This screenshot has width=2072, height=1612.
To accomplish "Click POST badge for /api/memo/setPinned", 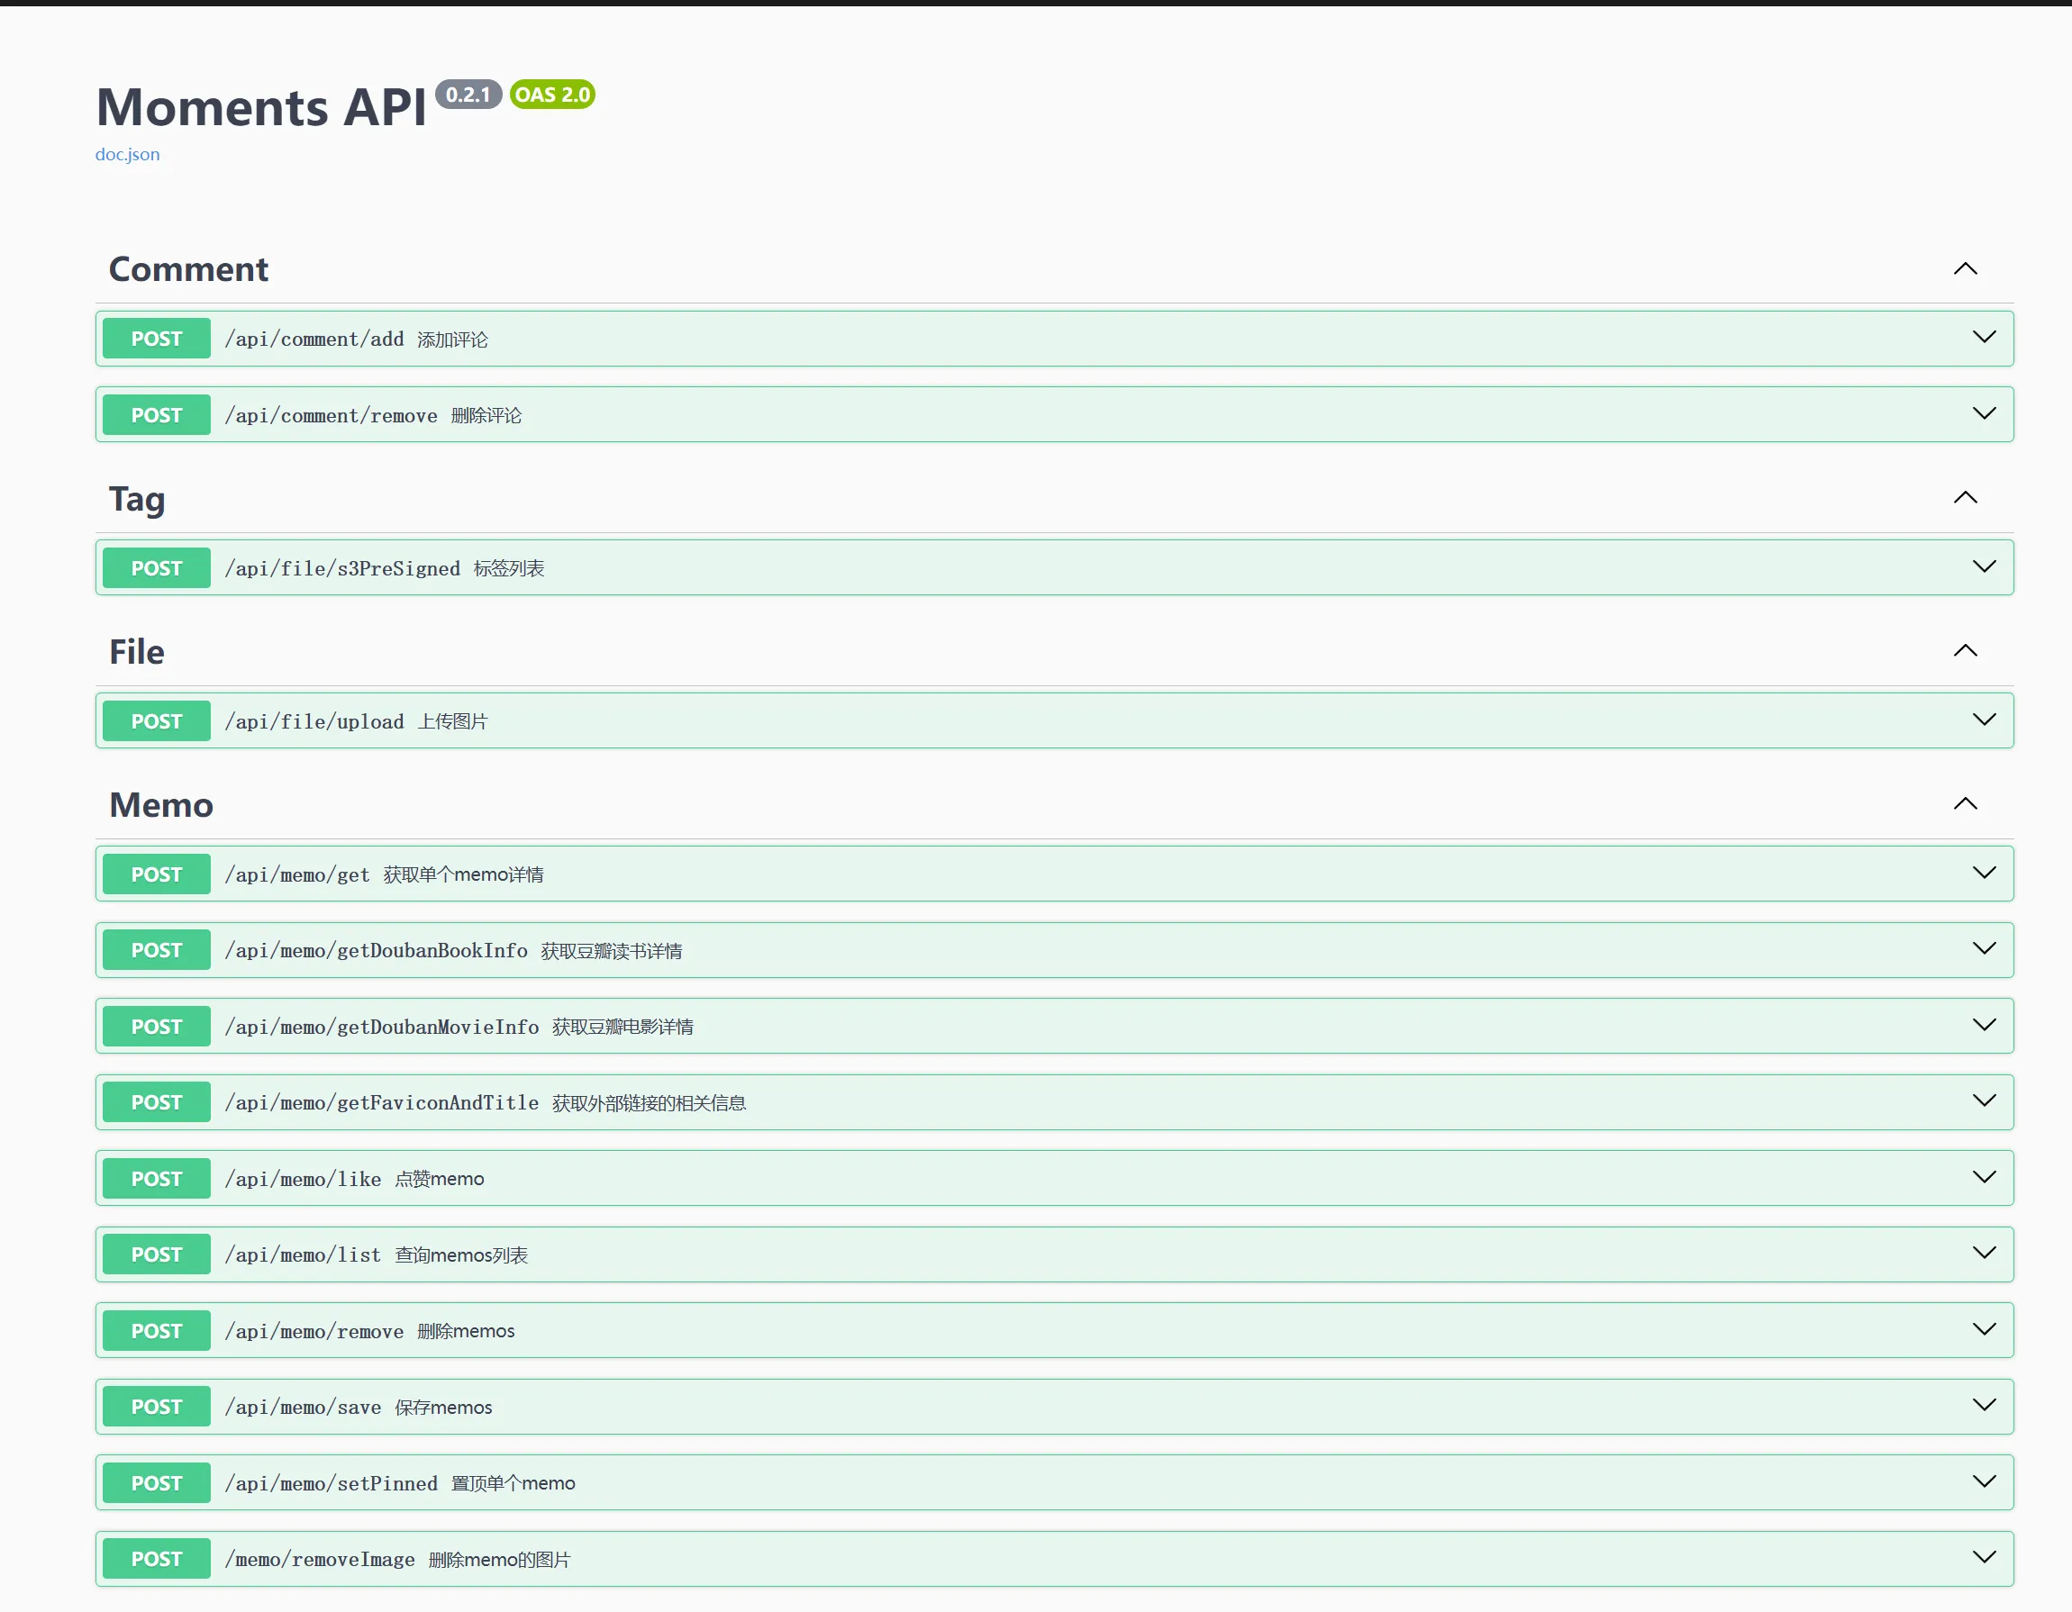I will pyautogui.click(x=157, y=1483).
